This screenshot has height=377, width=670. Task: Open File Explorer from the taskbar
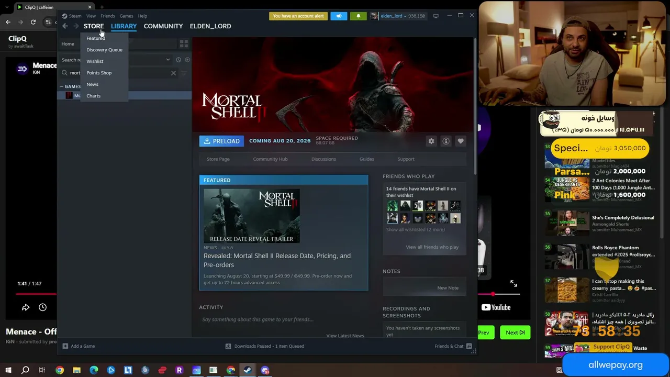pyautogui.click(x=76, y=370)
